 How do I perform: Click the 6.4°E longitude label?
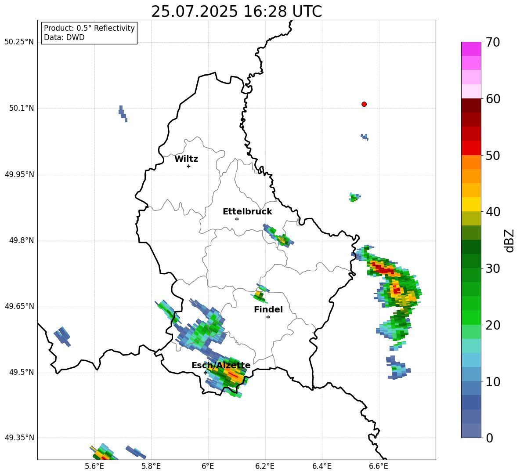(321, 466)
